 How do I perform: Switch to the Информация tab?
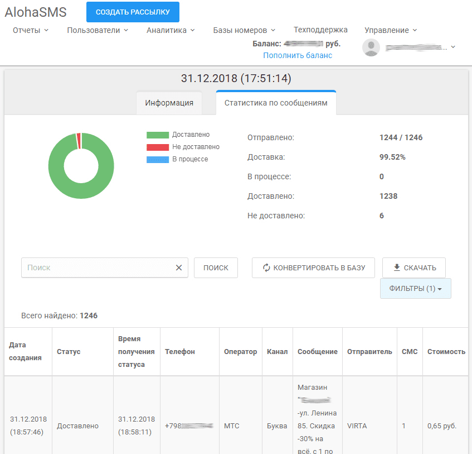(x=169, y=103)
